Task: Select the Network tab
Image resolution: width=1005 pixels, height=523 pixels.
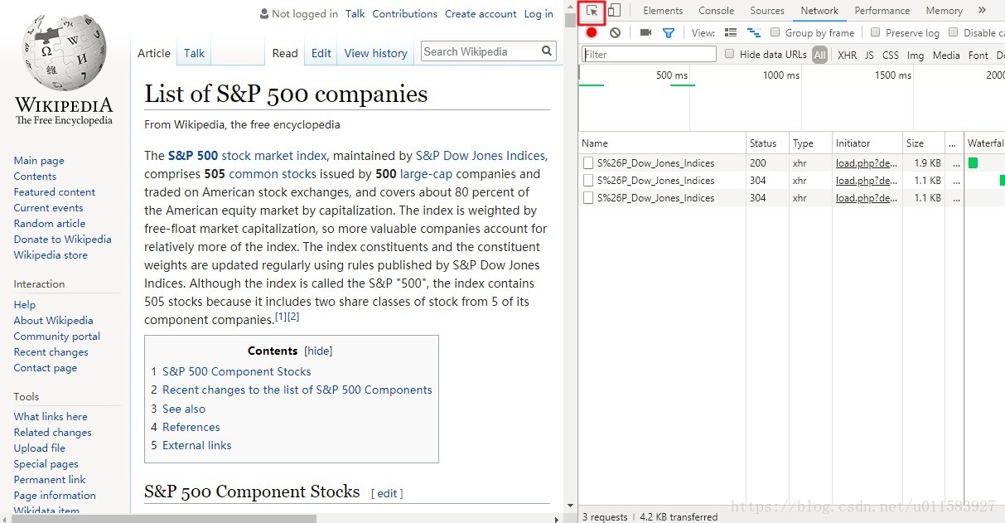Action: 819,11
